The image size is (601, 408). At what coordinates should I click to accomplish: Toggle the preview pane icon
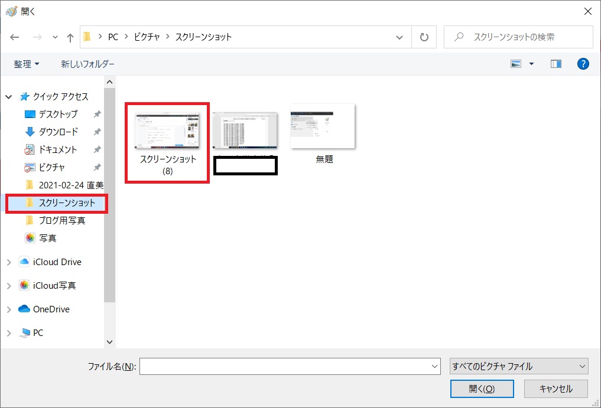click(555, 64)
